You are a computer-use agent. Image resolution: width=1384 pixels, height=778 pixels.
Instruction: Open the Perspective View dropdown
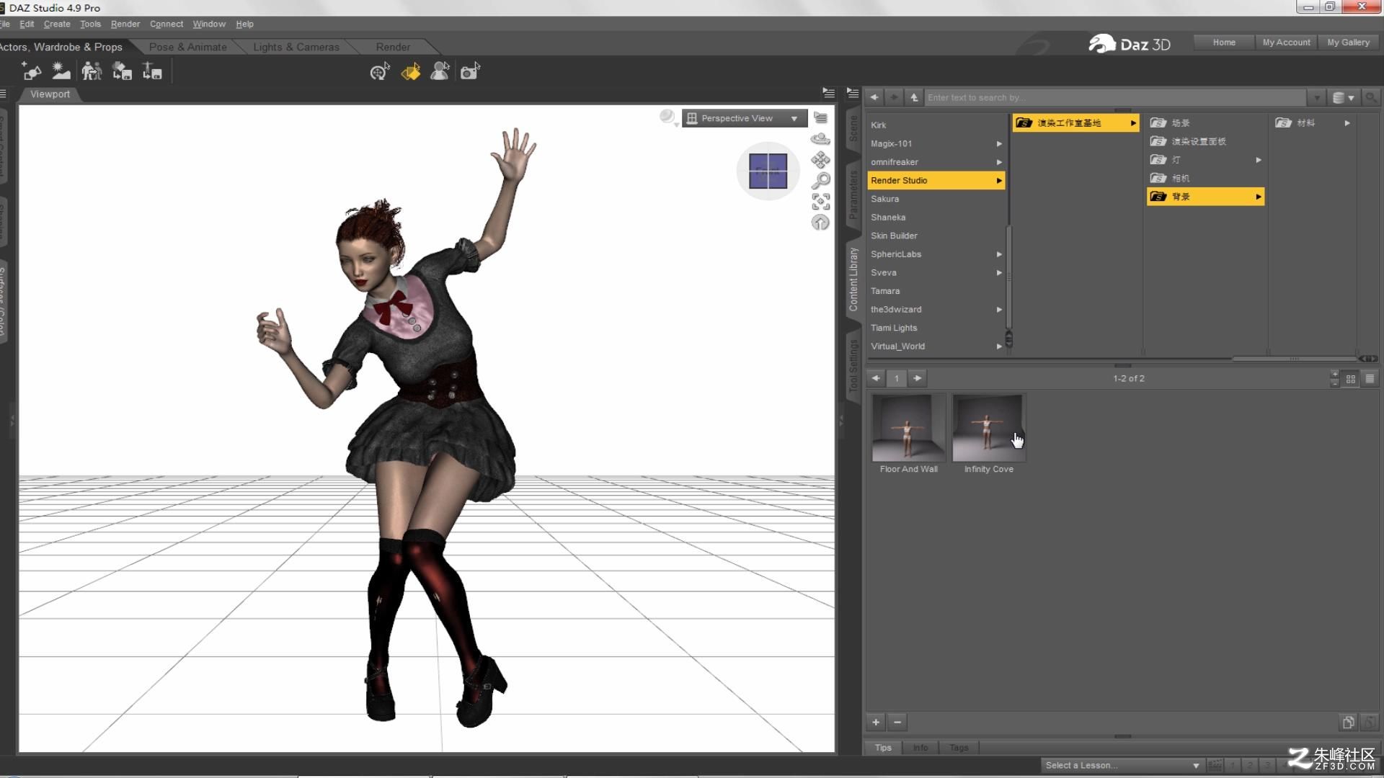[743, 118]
